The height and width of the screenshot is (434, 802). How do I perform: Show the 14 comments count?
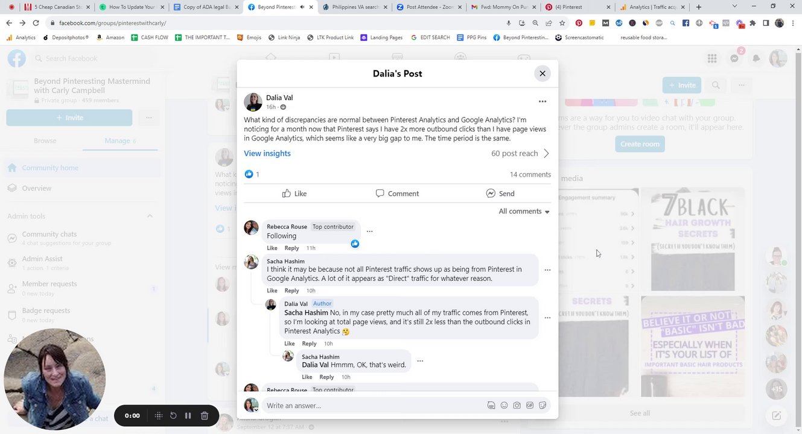(530, 174)
